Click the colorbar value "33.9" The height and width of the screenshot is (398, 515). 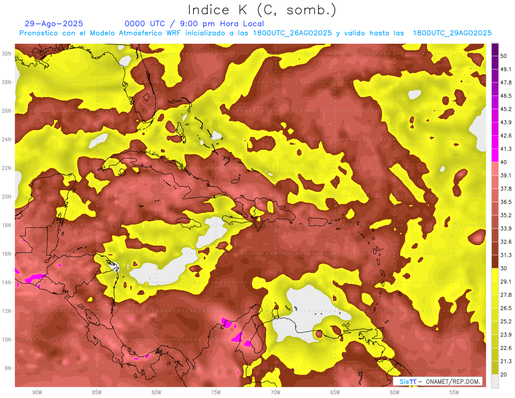[x=506, y=228]
